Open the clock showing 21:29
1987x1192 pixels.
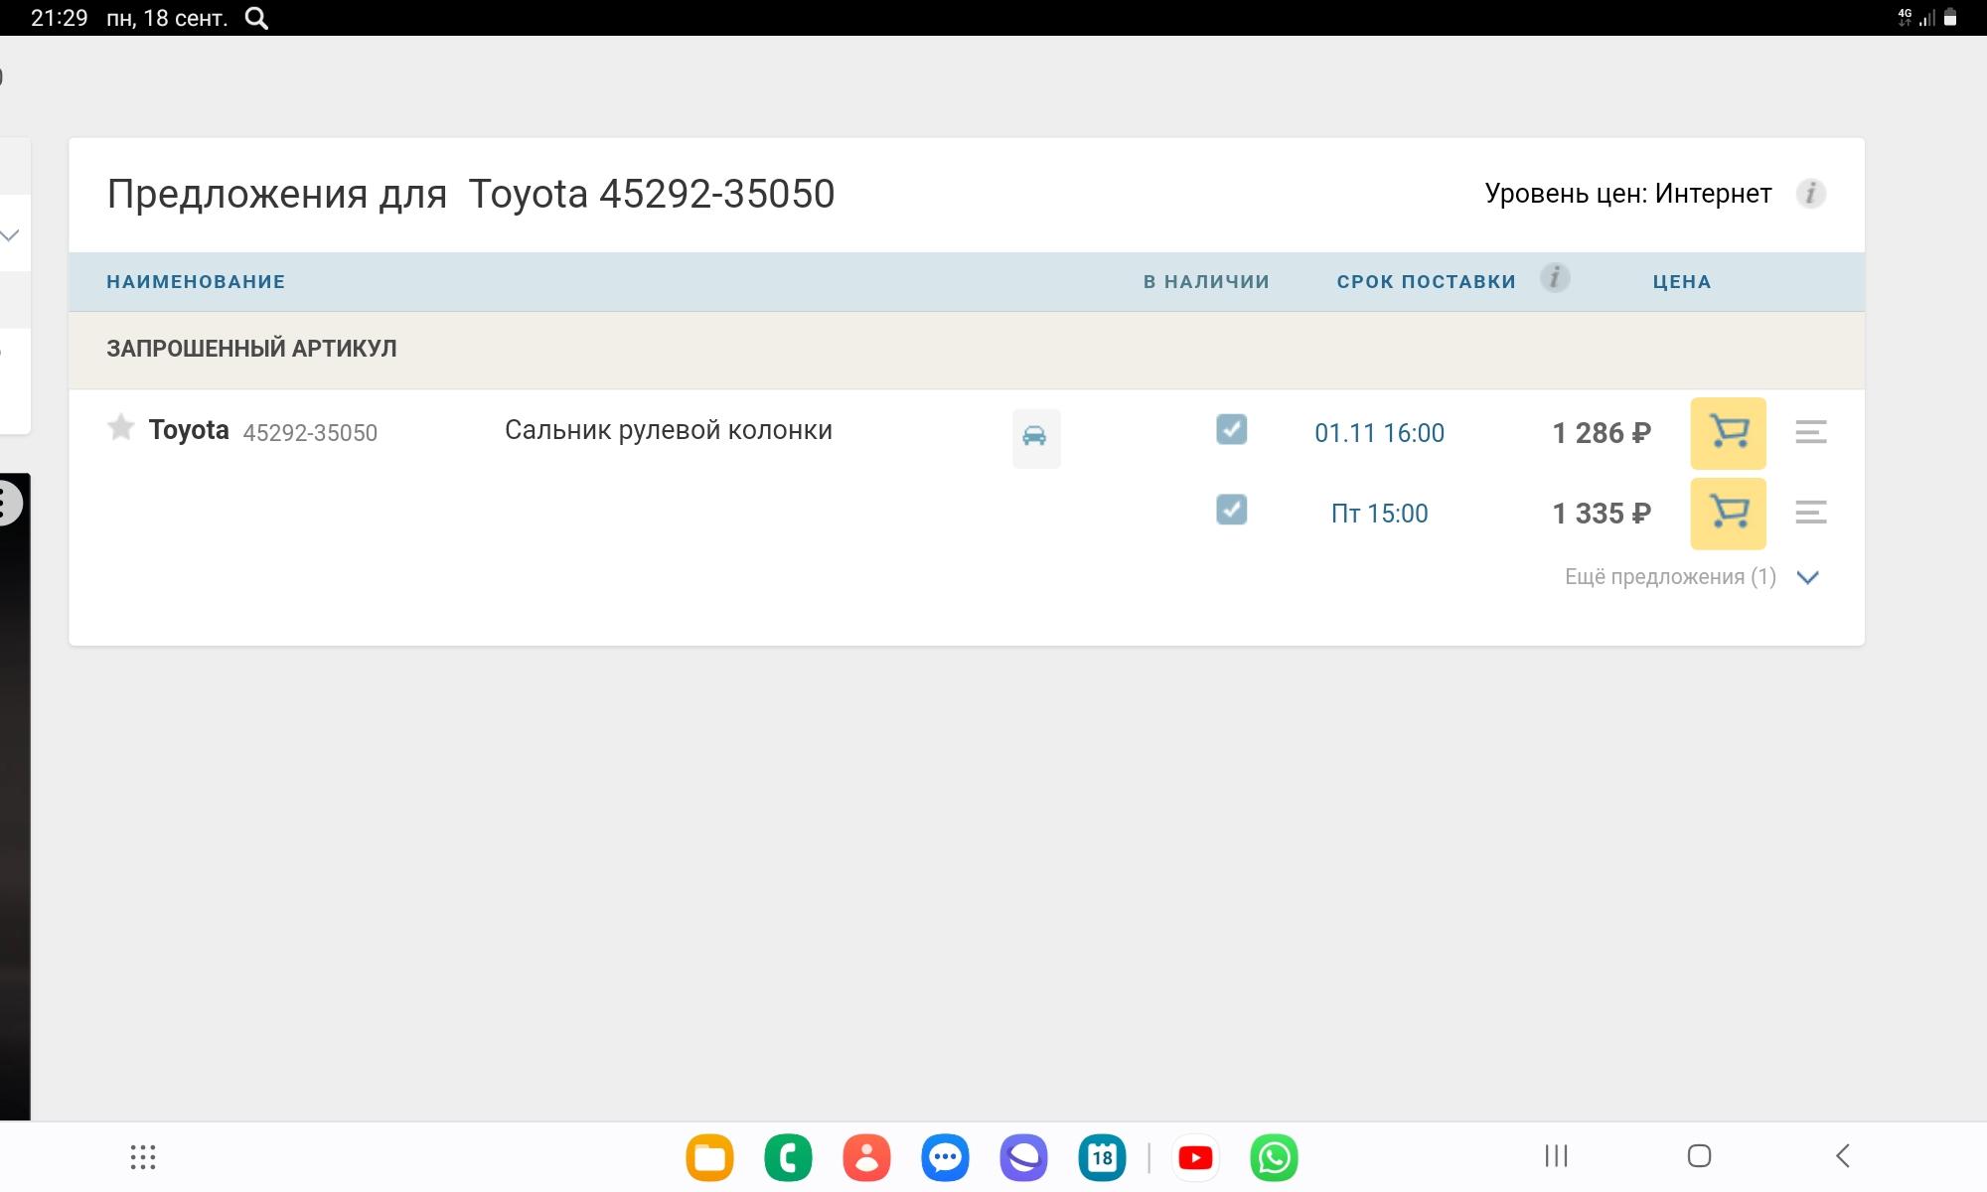60,18
